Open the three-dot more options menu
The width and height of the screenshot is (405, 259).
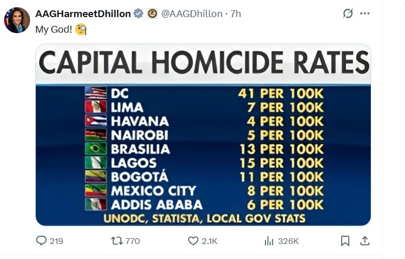(x=365, y=13)
